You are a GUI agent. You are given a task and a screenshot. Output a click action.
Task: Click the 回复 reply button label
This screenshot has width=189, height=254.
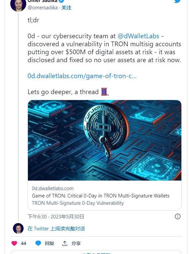pos(49,243)
